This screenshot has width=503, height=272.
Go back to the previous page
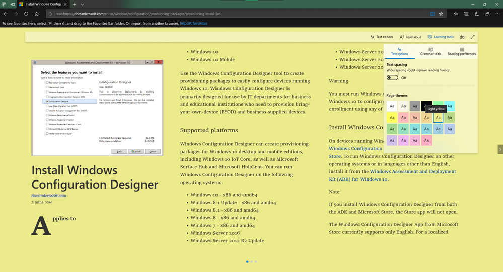(6, 14)
